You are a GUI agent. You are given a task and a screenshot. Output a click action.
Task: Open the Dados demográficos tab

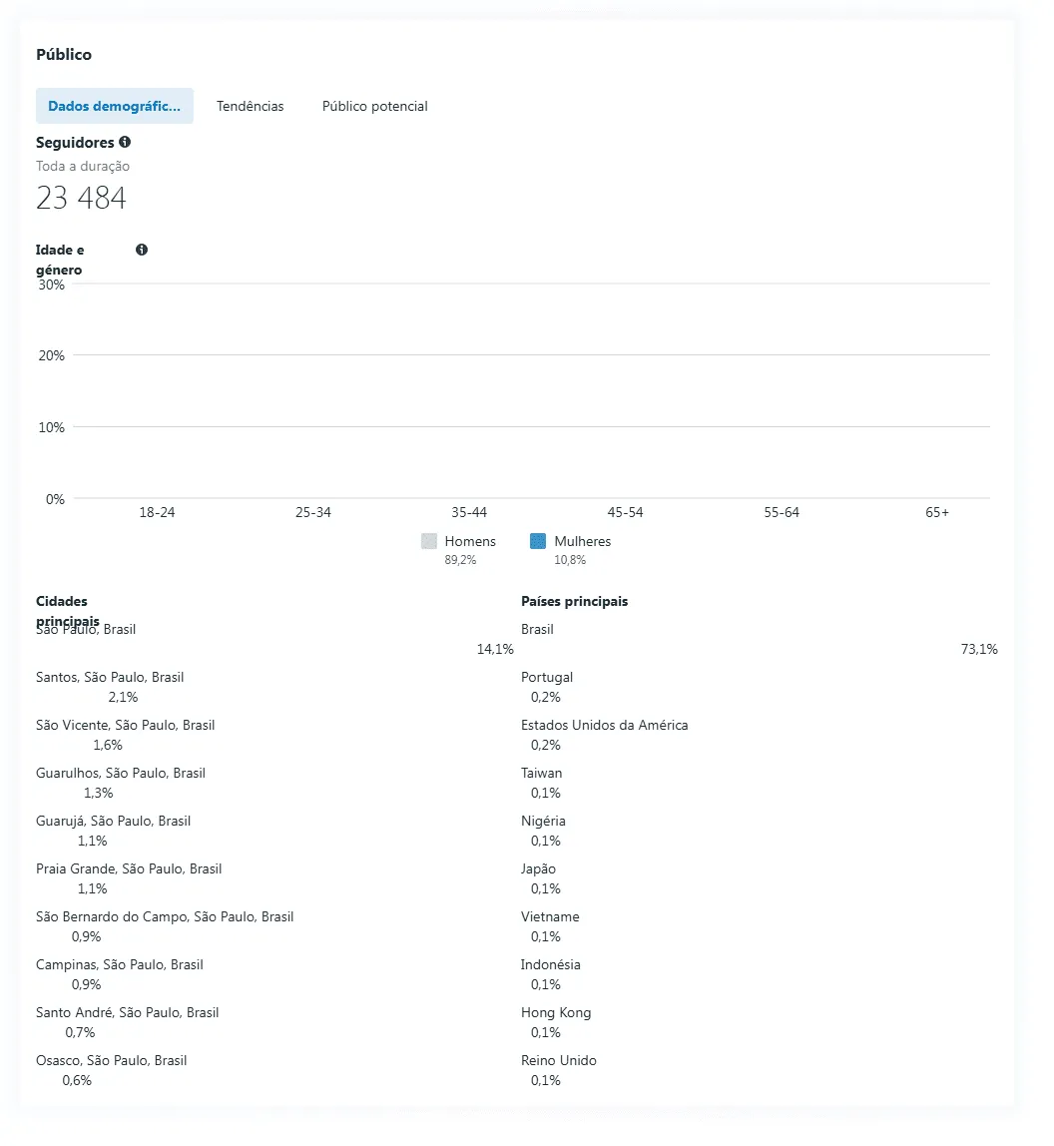[115, 106]
